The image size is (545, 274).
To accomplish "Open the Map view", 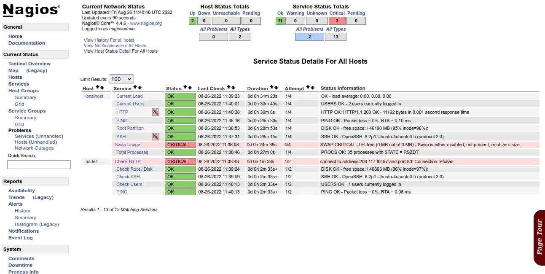I will pos(13,70).
